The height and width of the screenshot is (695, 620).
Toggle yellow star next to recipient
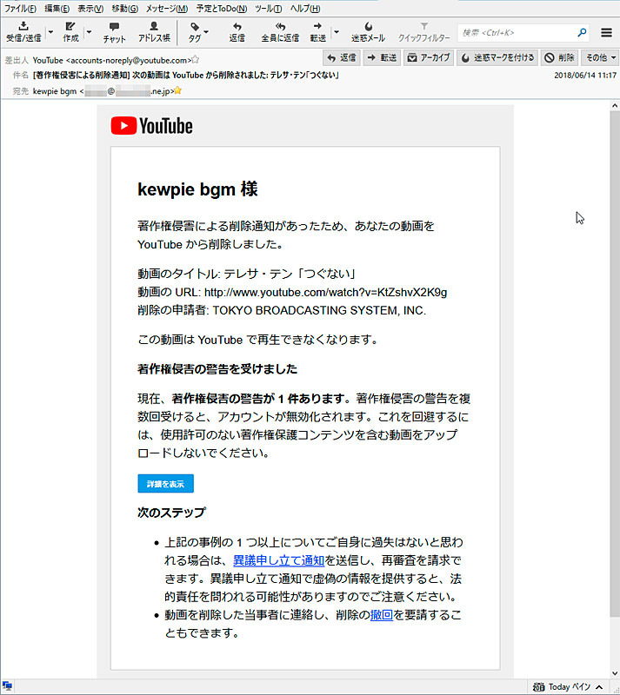coord(178,91)
